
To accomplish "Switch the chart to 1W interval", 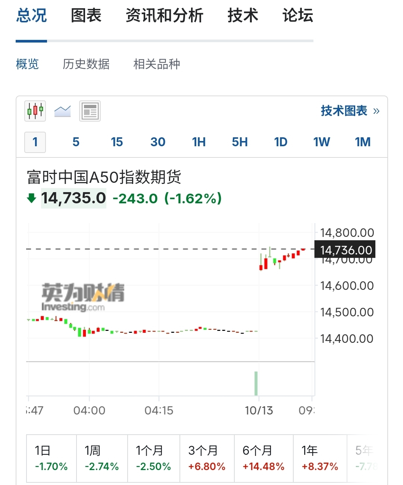I will coord(322,142).
